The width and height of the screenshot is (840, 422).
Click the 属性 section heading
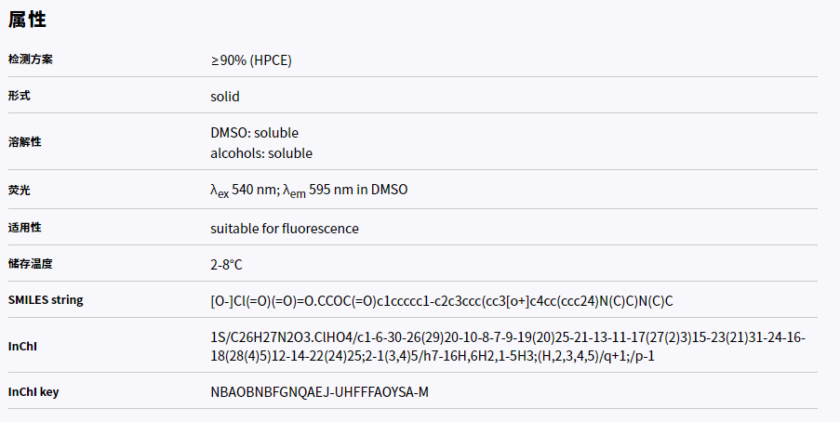(27, 19)
